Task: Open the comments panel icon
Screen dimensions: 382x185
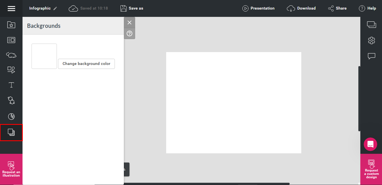Action: (371, 56)
